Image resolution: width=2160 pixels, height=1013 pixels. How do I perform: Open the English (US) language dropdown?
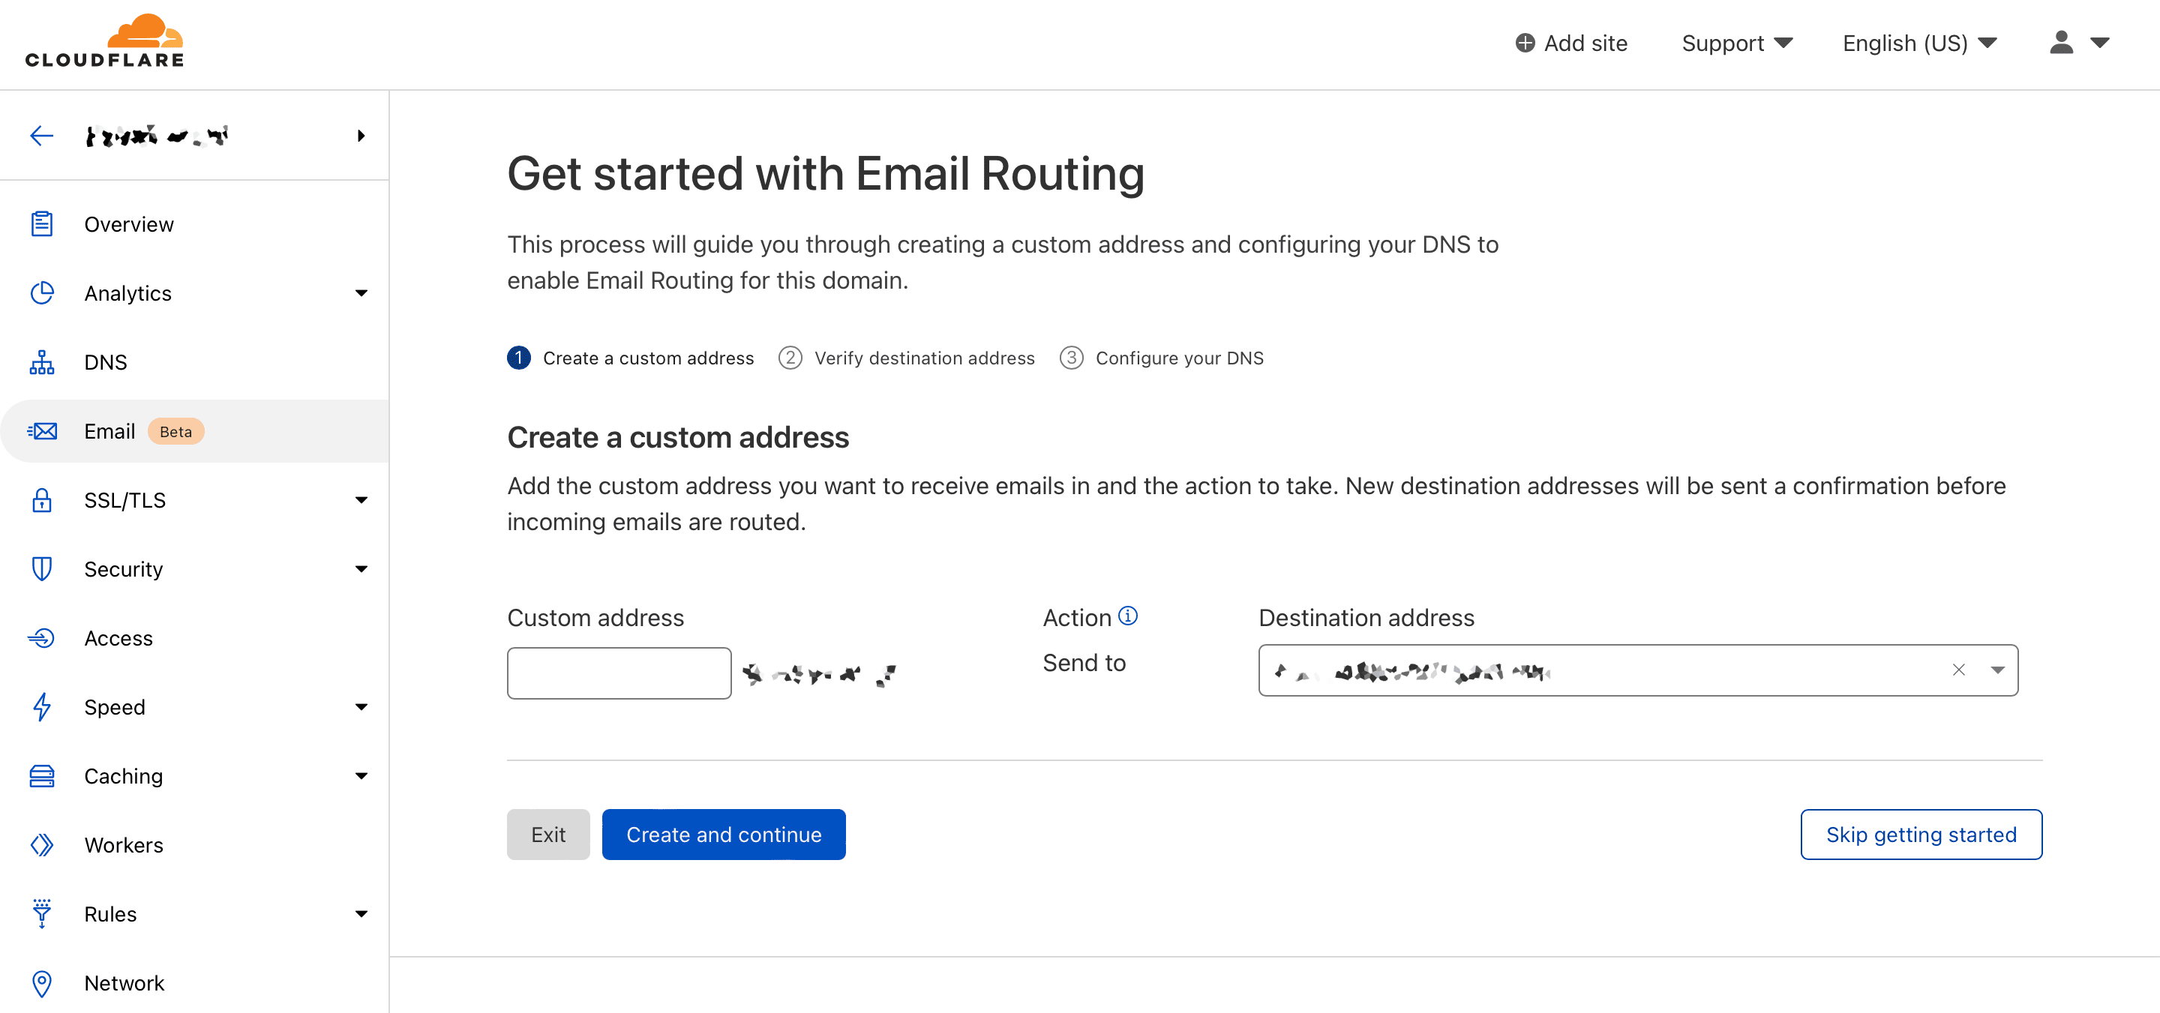1919,43
